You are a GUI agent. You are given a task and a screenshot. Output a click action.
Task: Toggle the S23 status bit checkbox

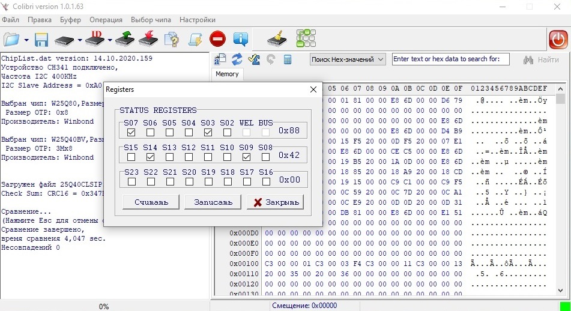point(132,181)
